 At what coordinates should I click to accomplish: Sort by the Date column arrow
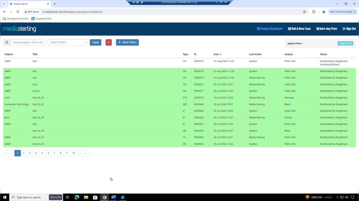[x=220, y=54]
